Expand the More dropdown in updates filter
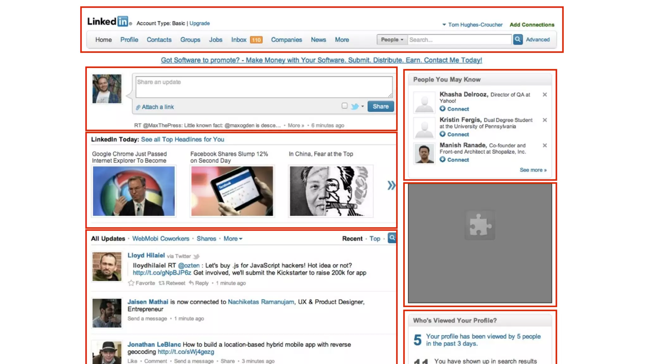Image resolution: width=648 pixels, height=364 pixels. [x=233, y=239]
